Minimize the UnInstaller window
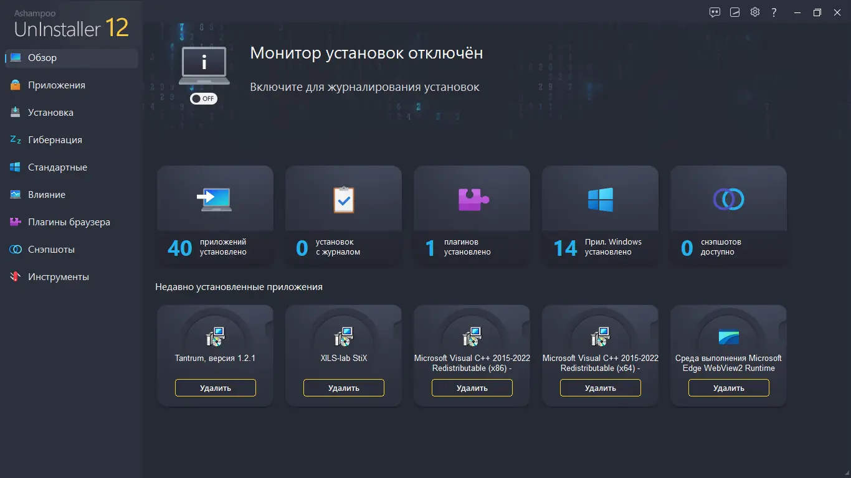The height and width of the screenshot is (478, 851). [797, 12]
